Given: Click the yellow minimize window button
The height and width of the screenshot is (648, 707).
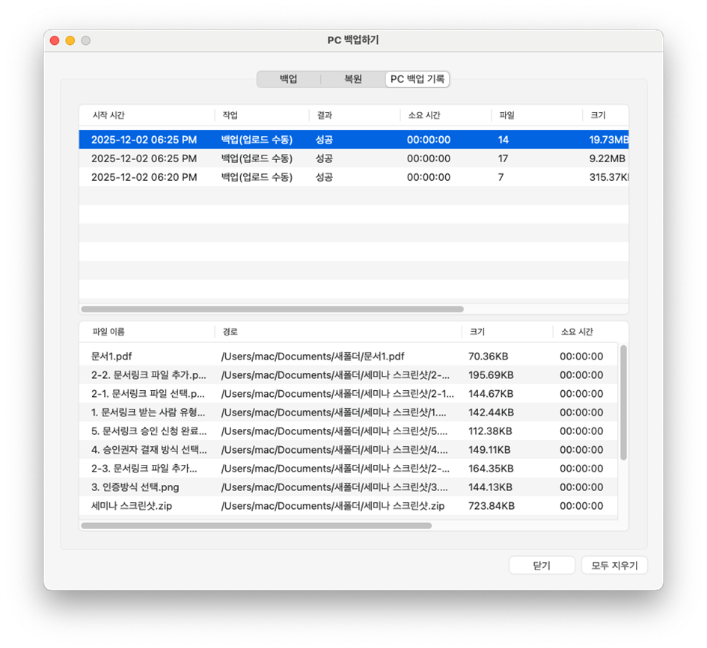Looking at the screenshot, I should tap(70, 40).
